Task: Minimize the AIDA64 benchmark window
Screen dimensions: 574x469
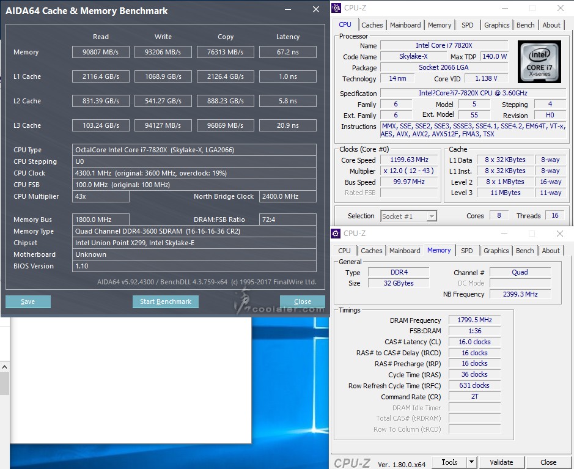Action: (288, 10)
